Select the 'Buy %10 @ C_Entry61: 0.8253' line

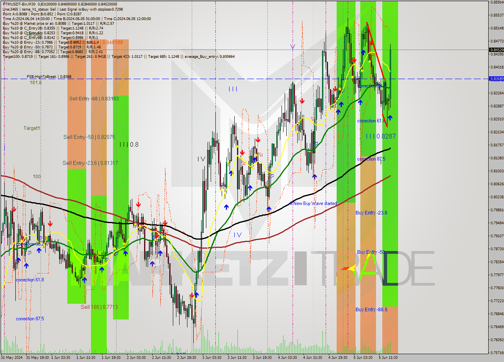coord(53,33)
